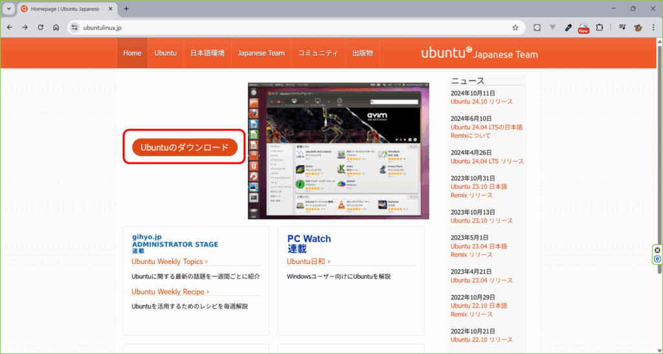
Task: Open the extensions puzzle icon
Action: click(x=599, y=27)
